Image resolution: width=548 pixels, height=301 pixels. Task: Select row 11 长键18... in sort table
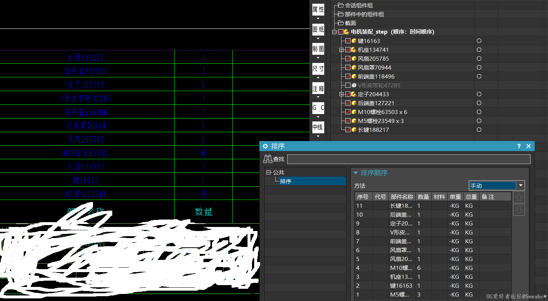(433, 205)
